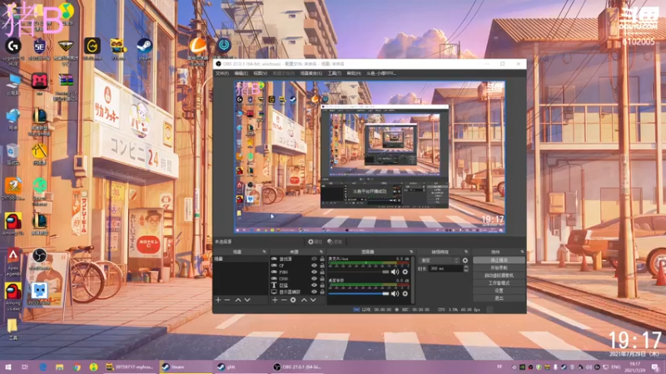Open the 文件(F) menu in OBS
Screen dimensions: 666x374
click(x=222, y=73)
